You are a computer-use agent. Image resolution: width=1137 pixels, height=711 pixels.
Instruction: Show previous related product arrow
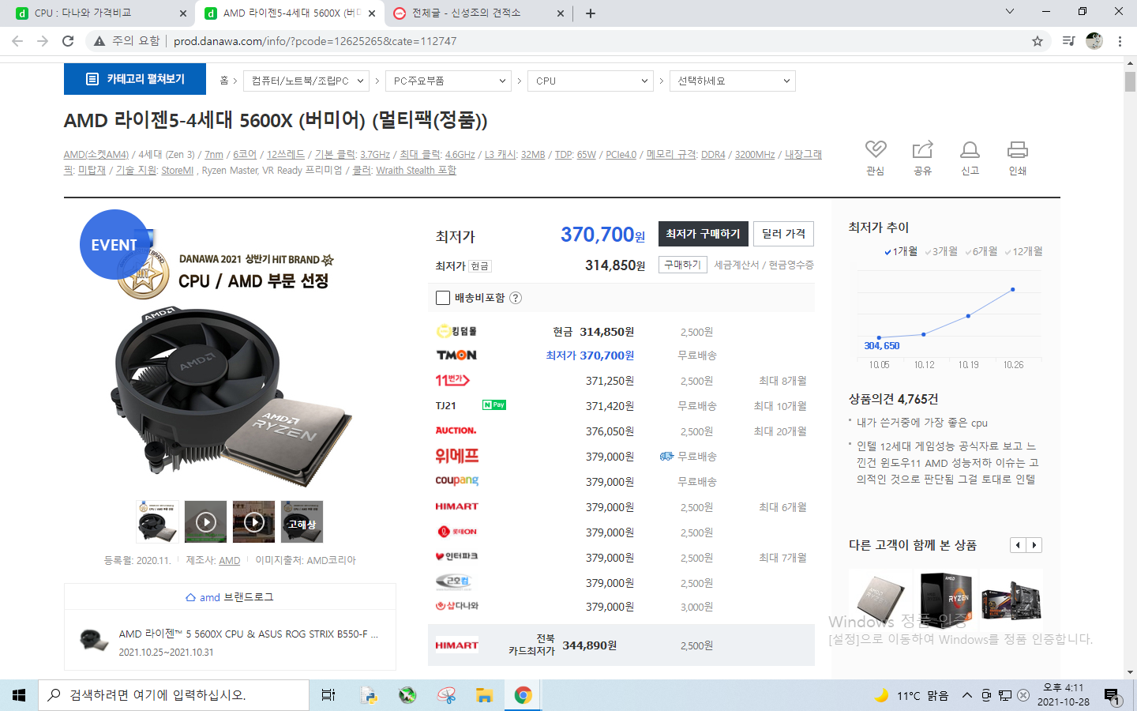pyautogui.click(x=1019, y=545)
